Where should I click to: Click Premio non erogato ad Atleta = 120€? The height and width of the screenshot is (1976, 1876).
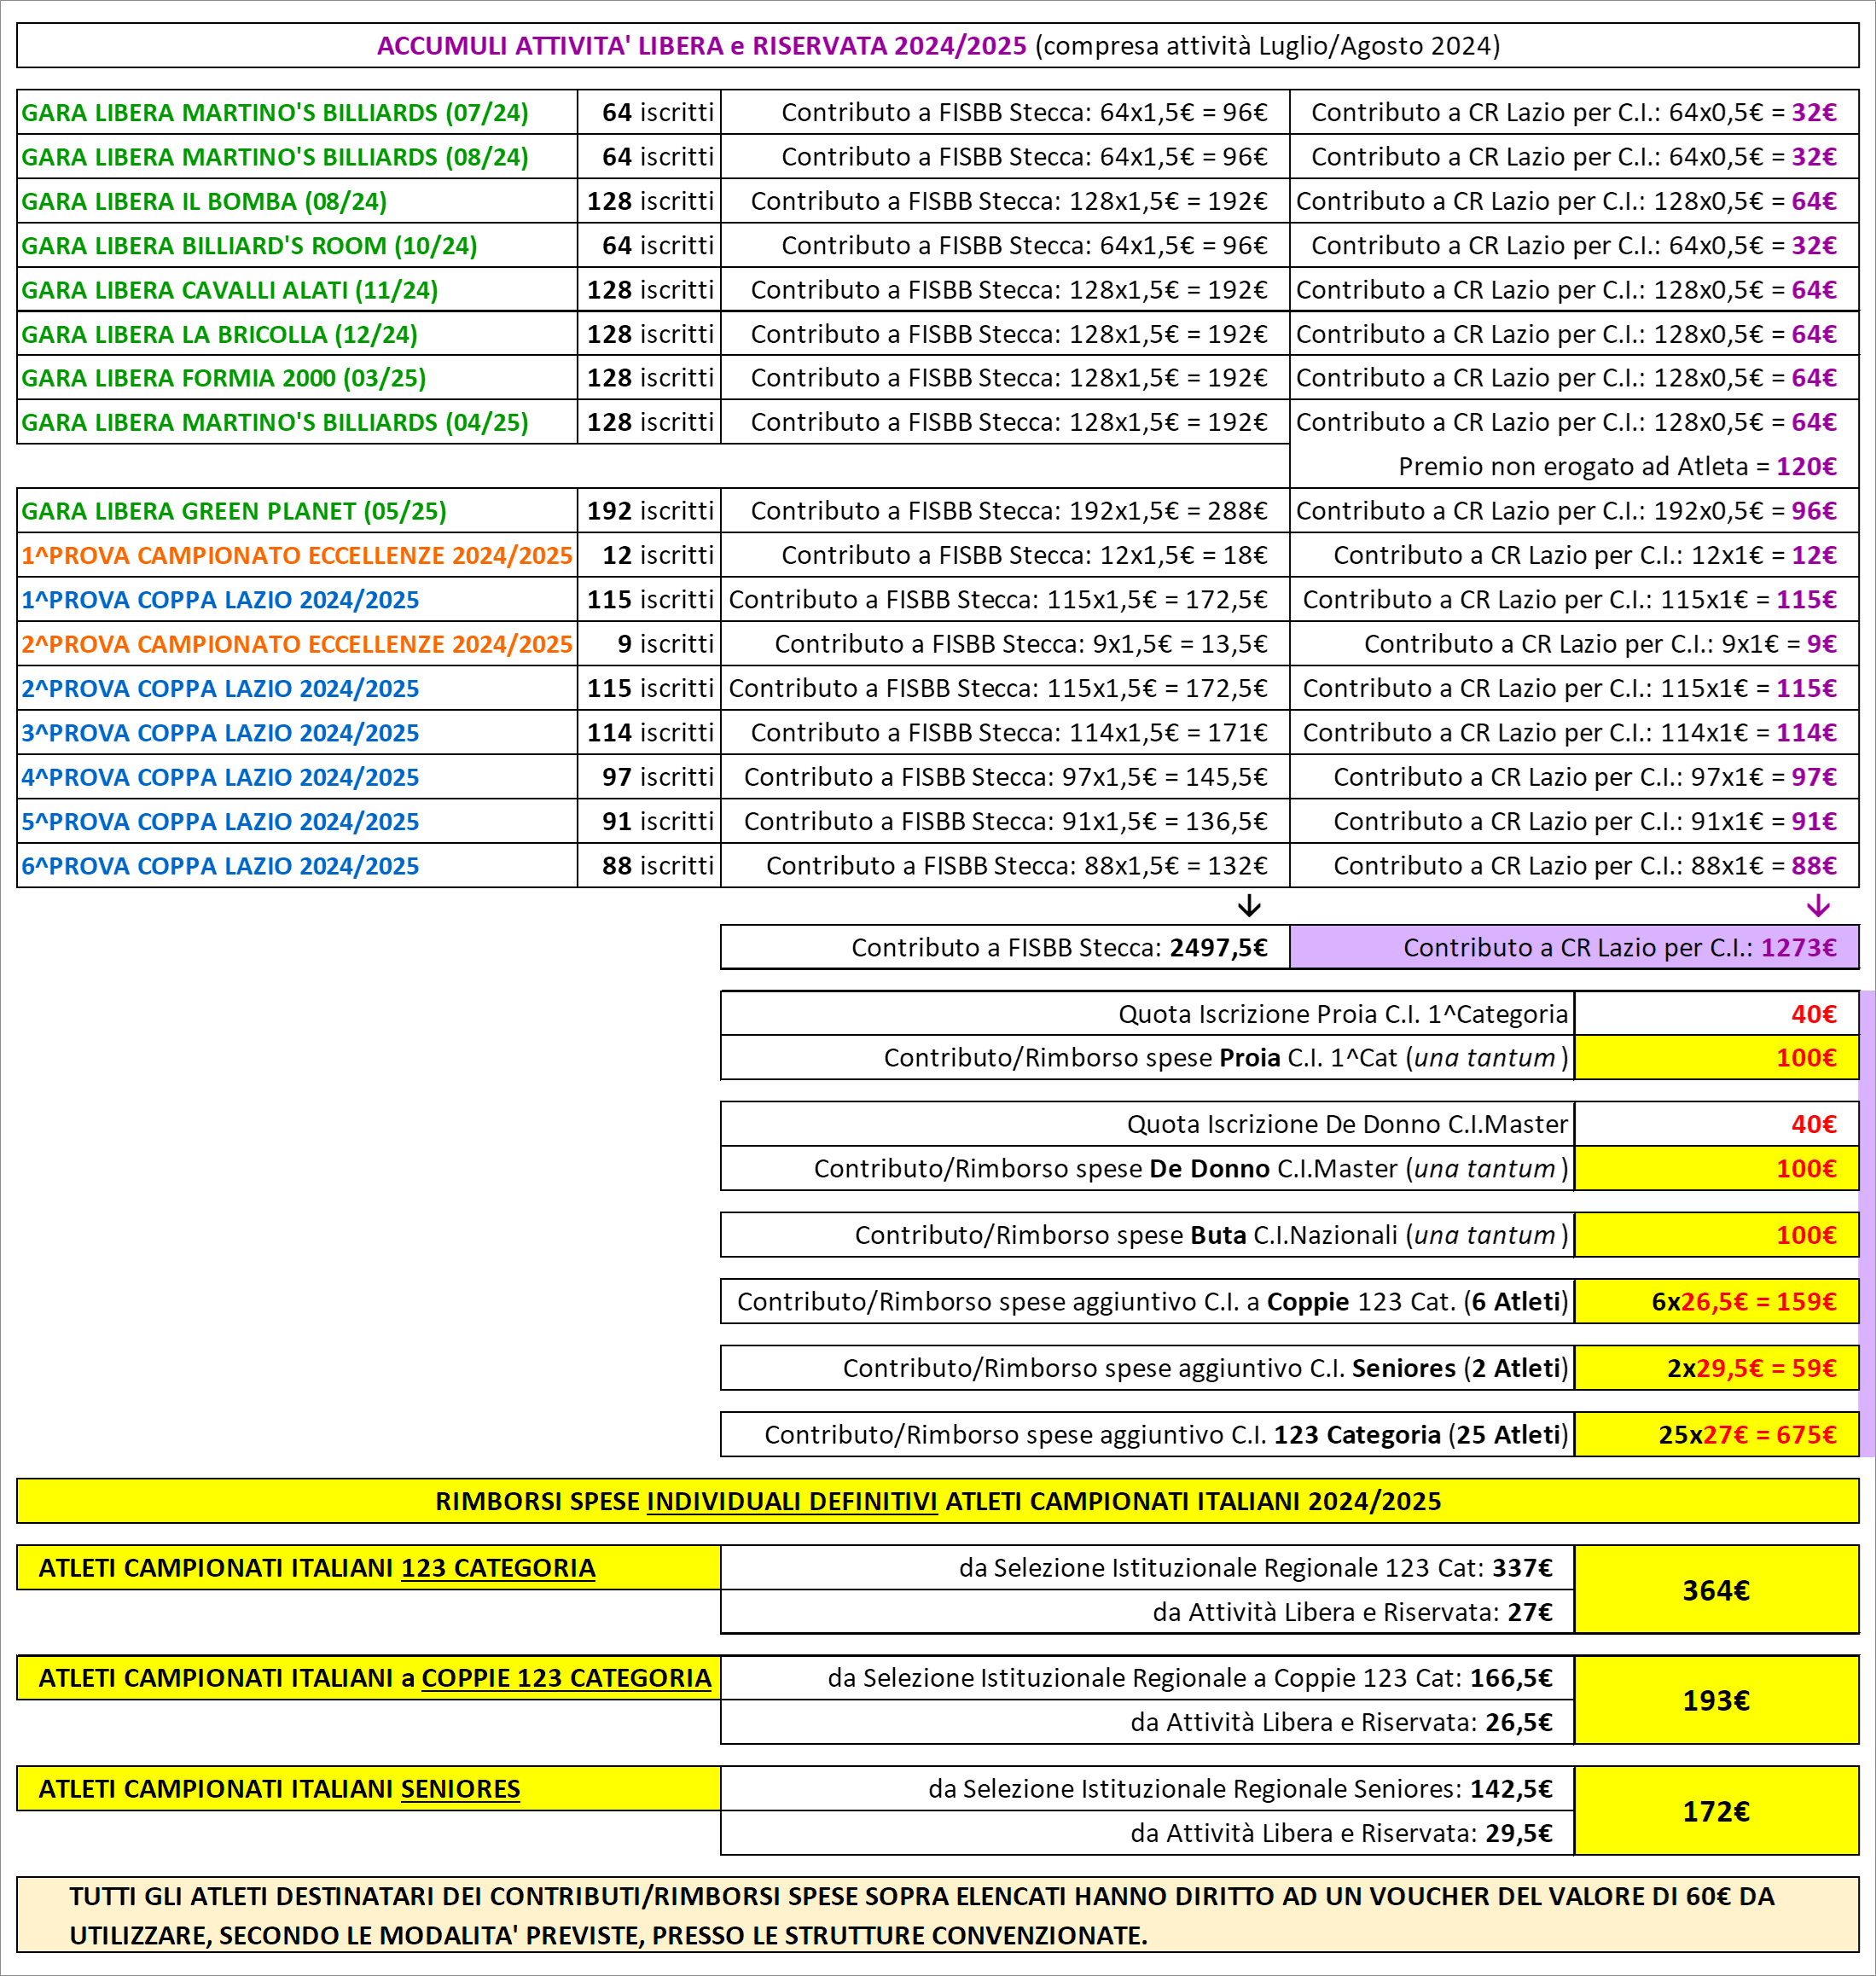point(1618,467)
